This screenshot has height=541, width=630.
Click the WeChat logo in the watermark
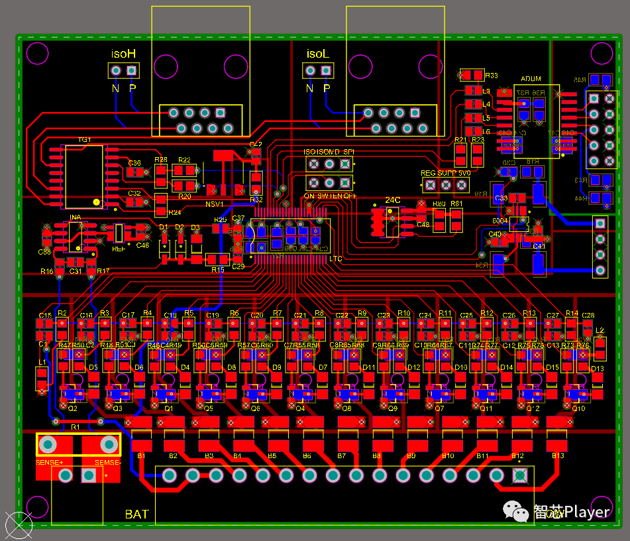(515, 511)
